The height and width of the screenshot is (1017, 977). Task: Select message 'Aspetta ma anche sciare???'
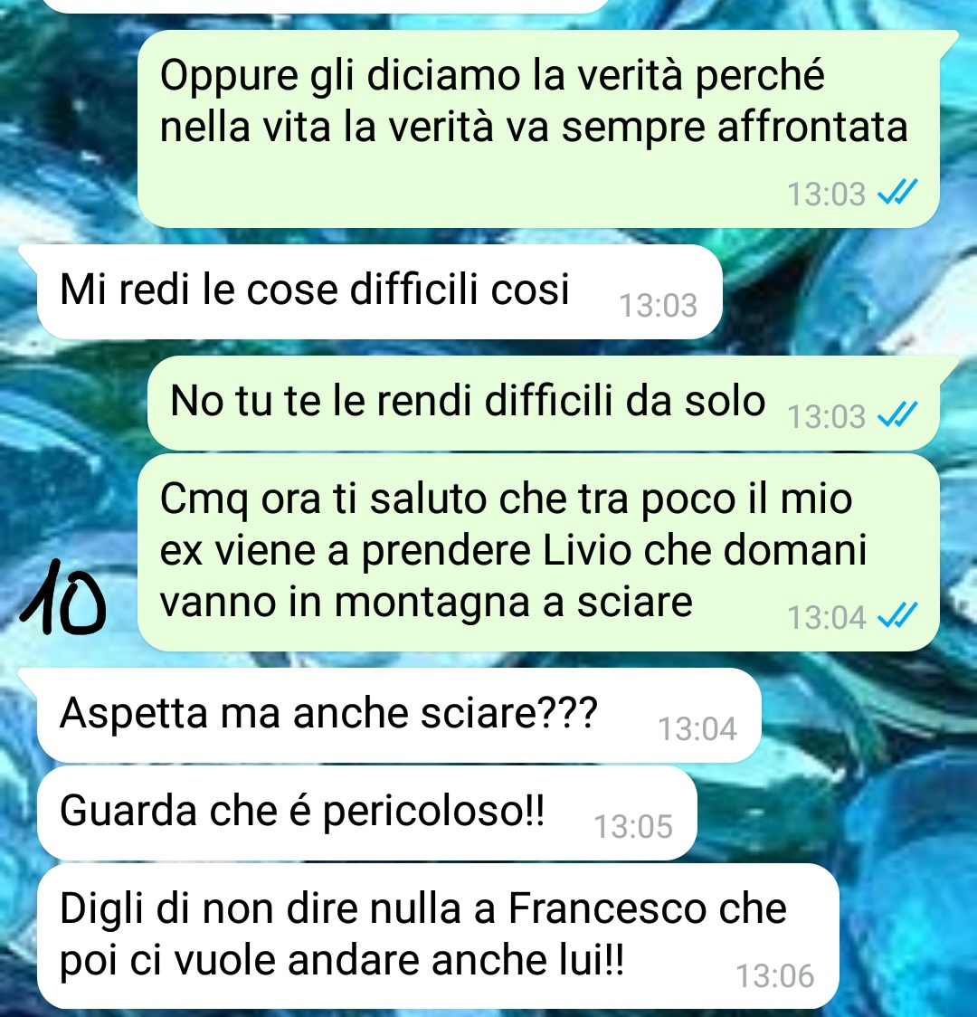(399, 716)
